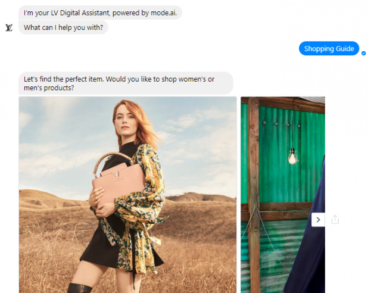Select the women's or men's products question bubble
This screenshot has width=368, height=293.
coord(126,83)
